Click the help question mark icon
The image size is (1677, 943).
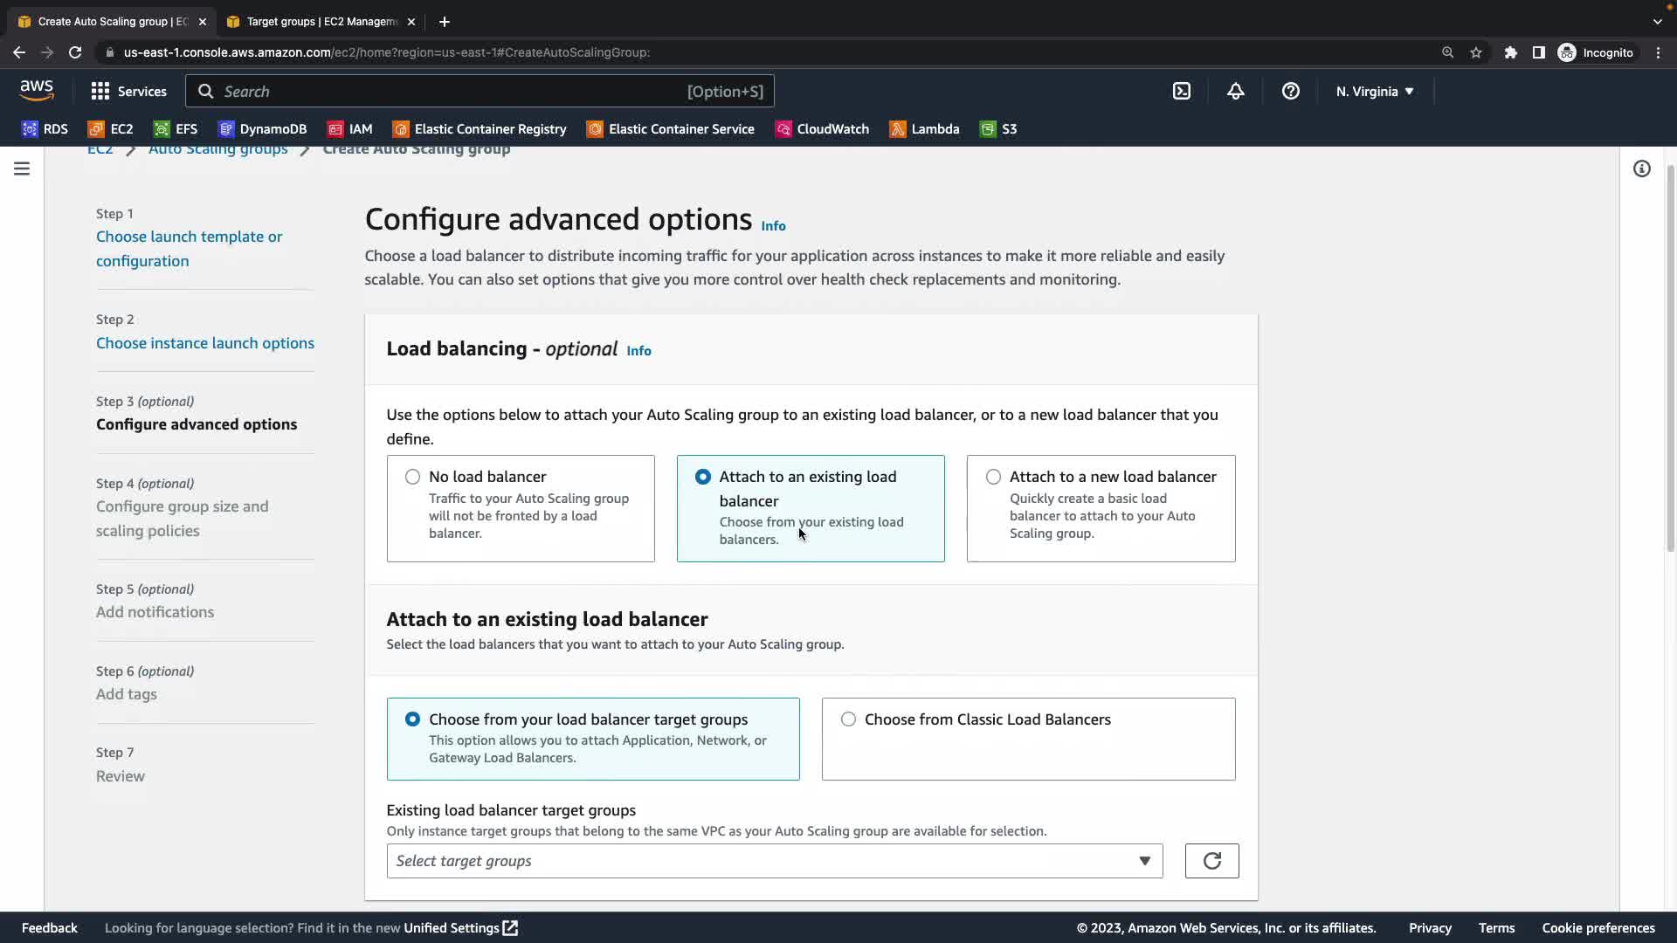(1290, 92)
